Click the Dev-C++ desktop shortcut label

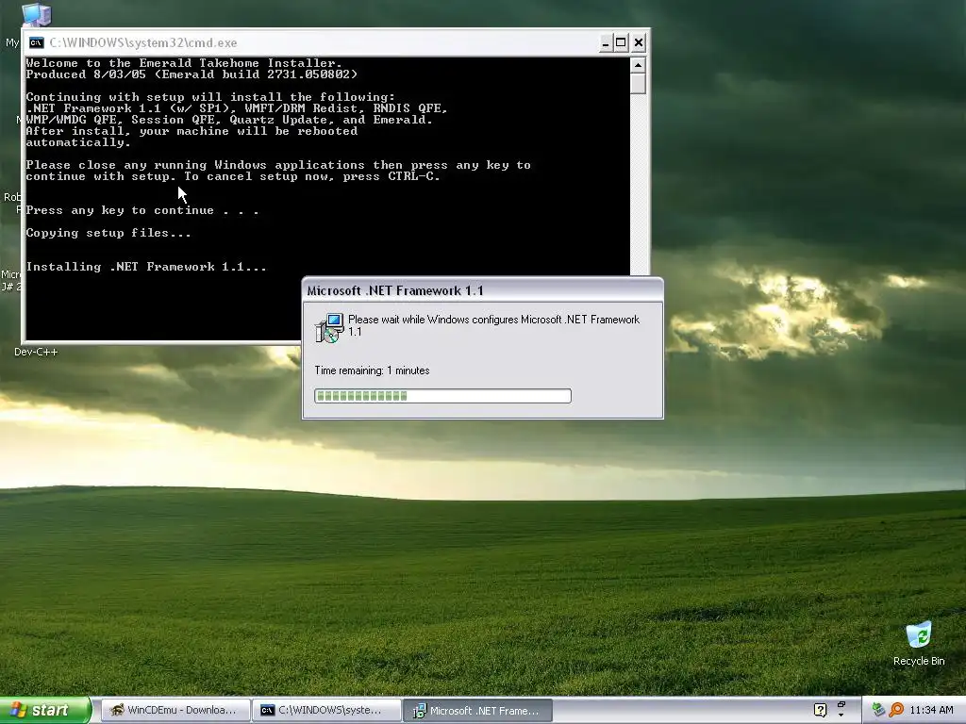pyautogui.click(x=36, y=353)
